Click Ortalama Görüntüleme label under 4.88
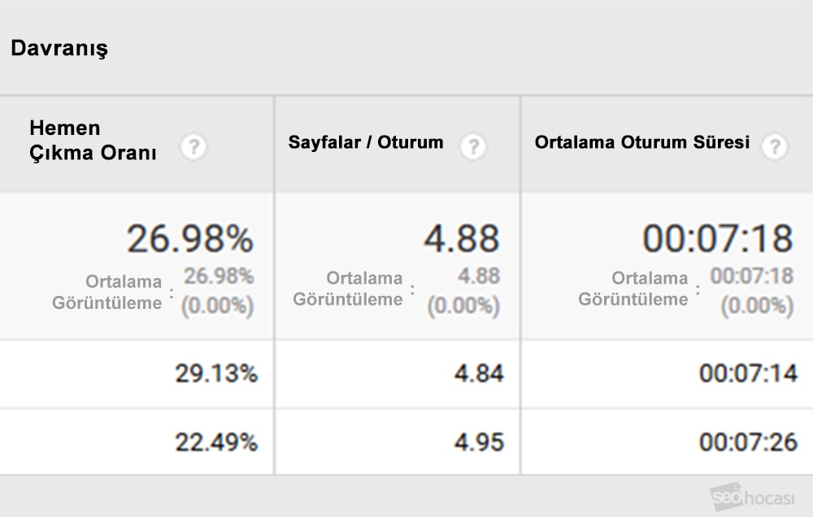Screen dimensions: 813x517 pyautogui.click(x=348, y=289)
